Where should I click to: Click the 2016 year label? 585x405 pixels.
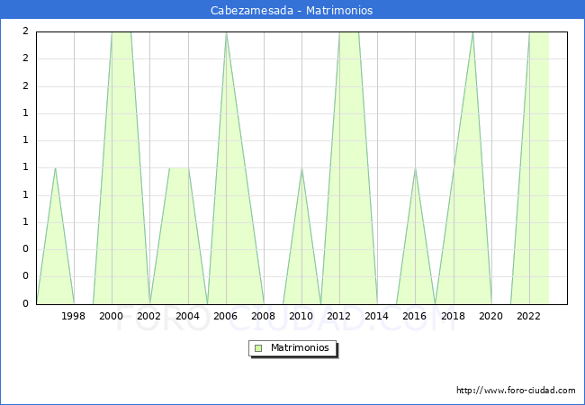[x=415, y=316]
